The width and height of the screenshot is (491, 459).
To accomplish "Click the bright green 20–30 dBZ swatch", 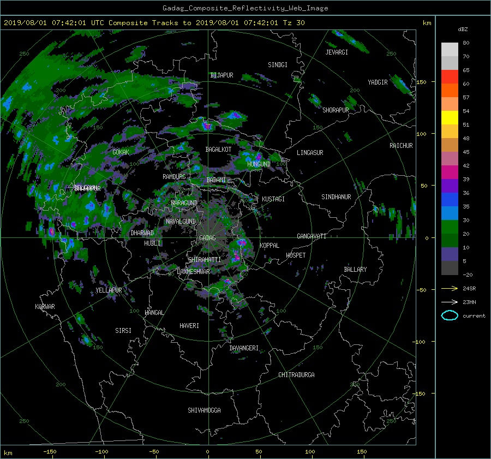I will [450, 227].
